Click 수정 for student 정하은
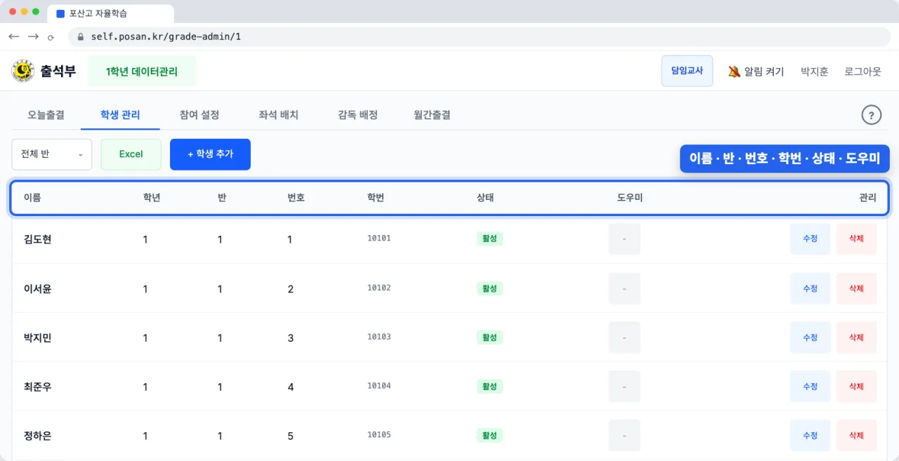The height and width of the screenshot is (461, 899). [810, 435]
